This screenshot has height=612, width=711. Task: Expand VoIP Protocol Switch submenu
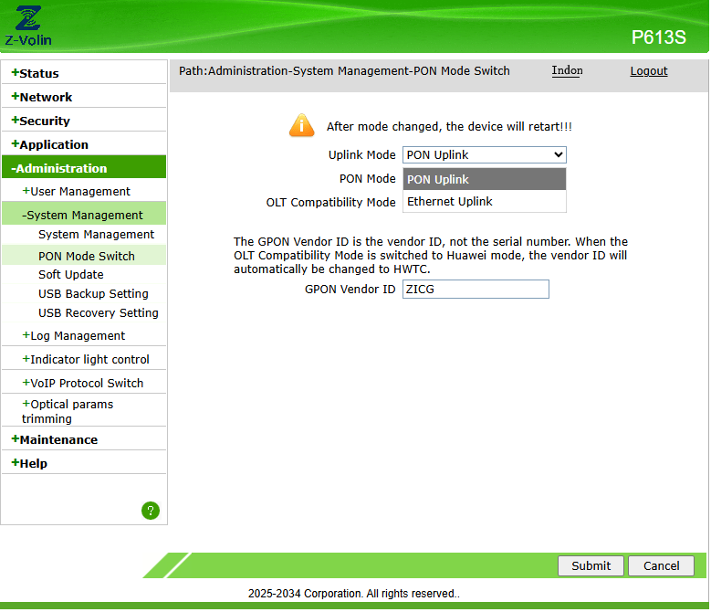tap(84, 383)
